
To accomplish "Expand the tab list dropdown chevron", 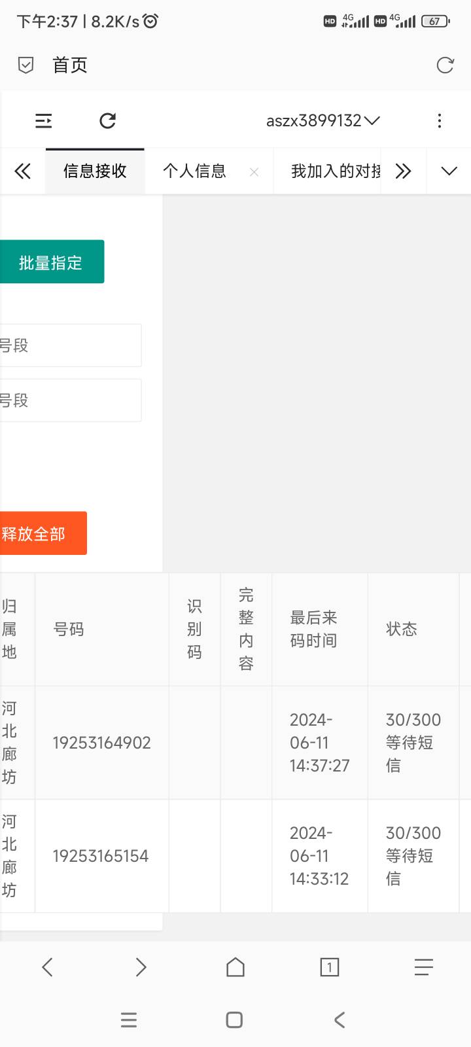I will click(x=449, y=171).
